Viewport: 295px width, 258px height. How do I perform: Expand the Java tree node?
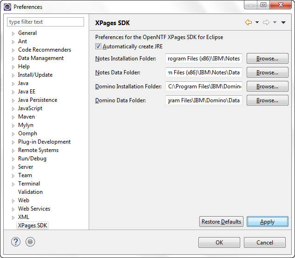pos(13,84)
